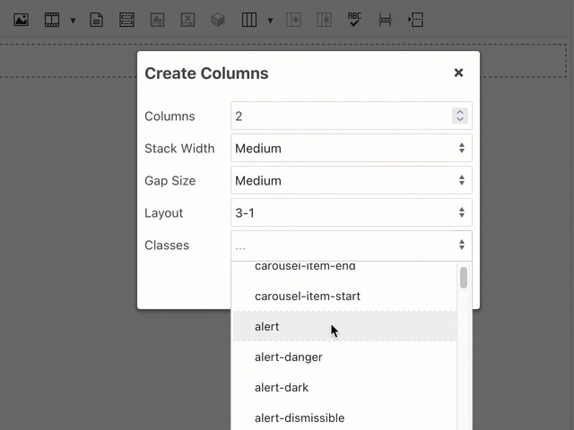Click the Classes dropdown field
The image size is (574, 430).
point(352,245)
